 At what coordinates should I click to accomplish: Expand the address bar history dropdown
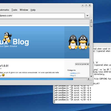click(87, 16)
